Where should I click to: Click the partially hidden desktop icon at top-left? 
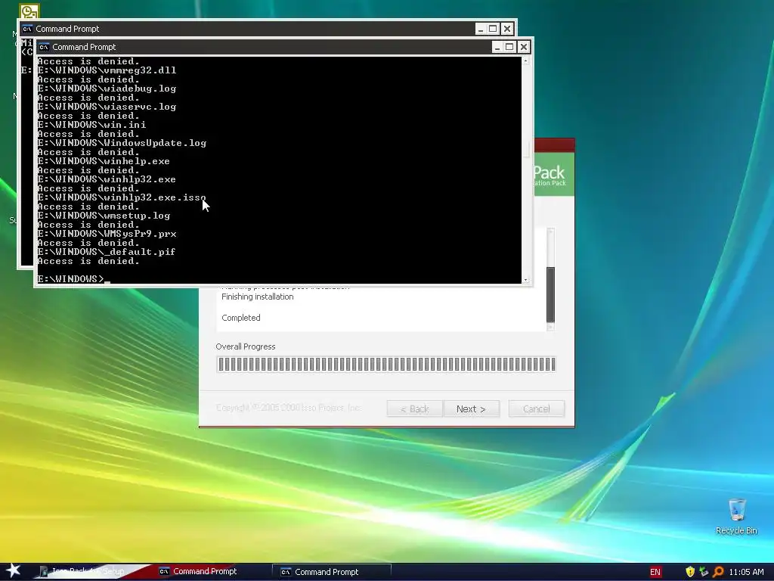tap(29, 11)
